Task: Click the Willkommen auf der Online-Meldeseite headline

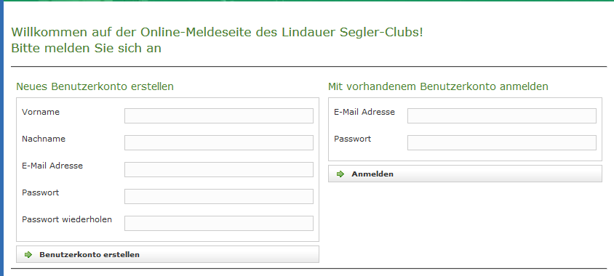Action: point(218,32)
